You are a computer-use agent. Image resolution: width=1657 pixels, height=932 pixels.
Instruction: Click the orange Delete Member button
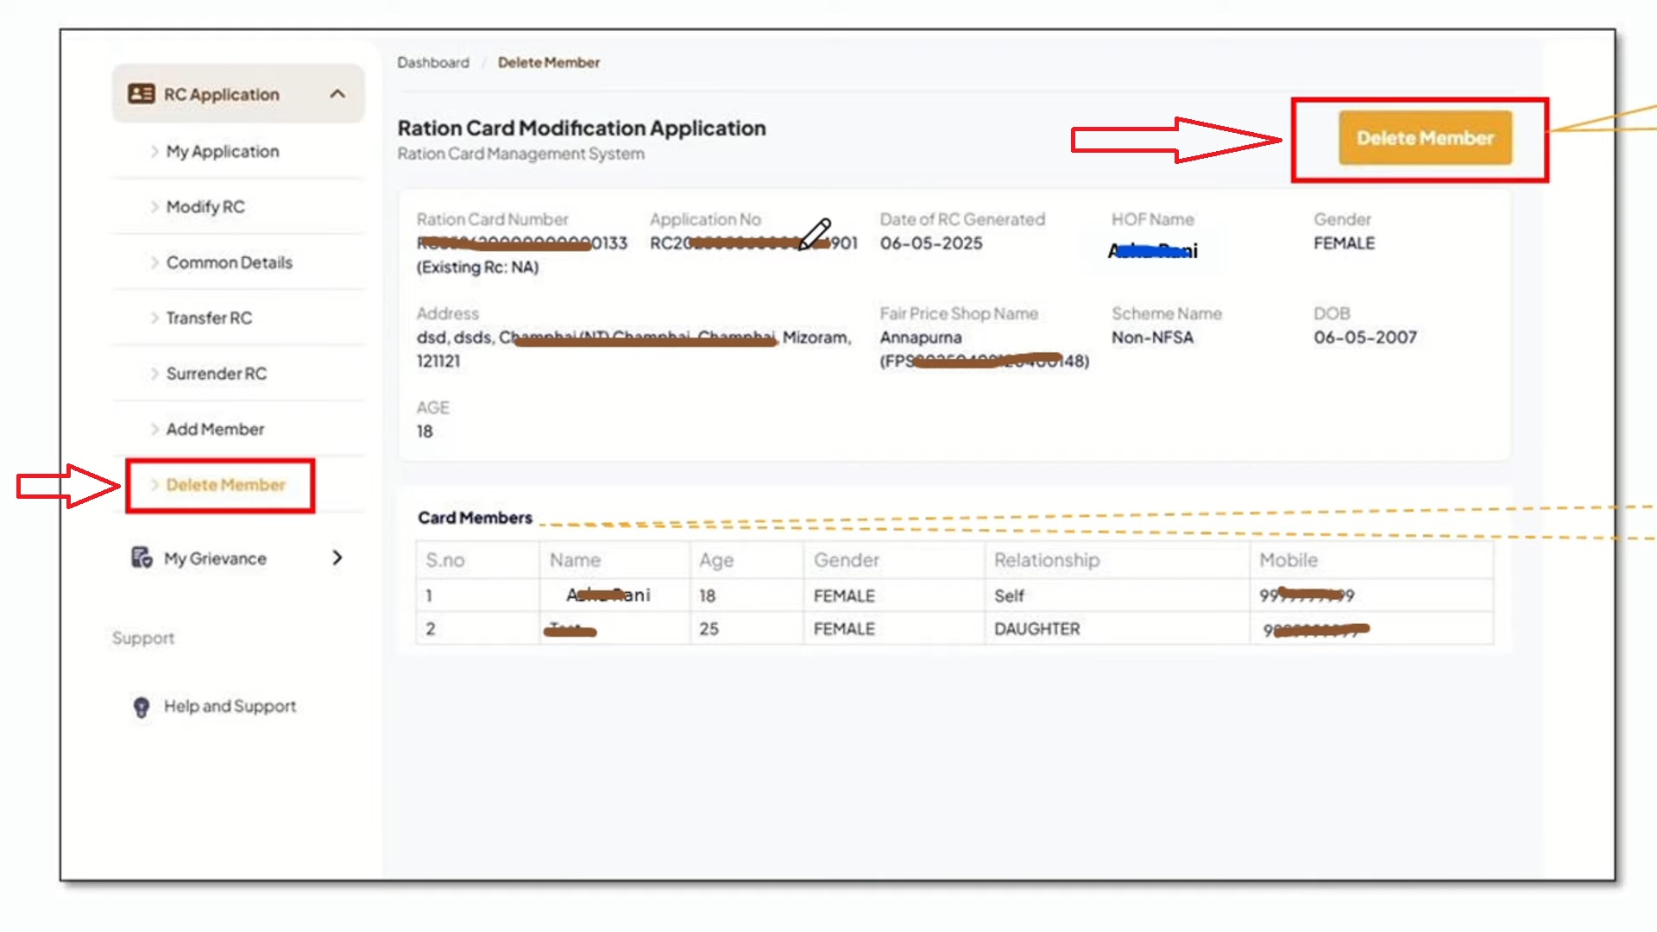[1425, 138]
